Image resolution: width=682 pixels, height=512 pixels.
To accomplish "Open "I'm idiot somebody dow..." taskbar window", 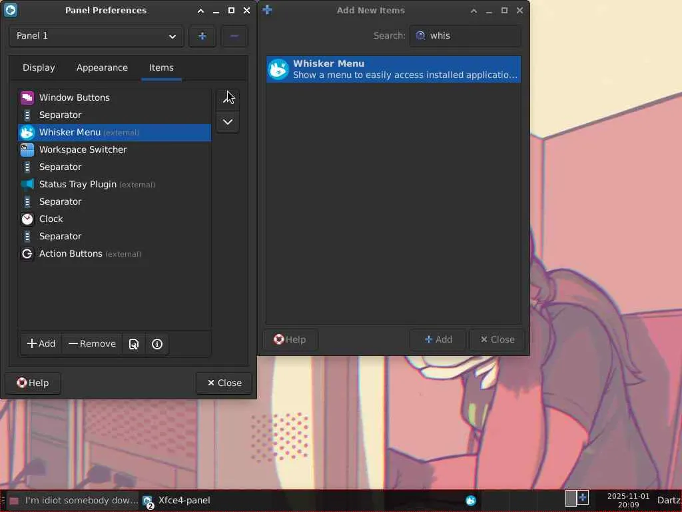I will (73, 501).
